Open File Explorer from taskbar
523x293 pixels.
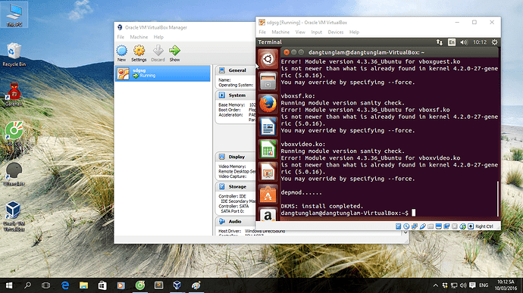83,285
